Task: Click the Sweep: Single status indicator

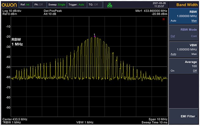Action: click(56, 5)
